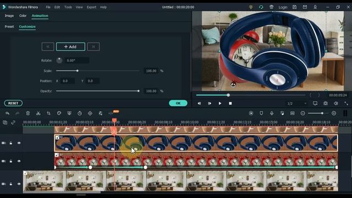The width and height of the screenshot is (352, 198).
Task: Hide the alarm clock track with eye icon
Action: pos(19,161)
